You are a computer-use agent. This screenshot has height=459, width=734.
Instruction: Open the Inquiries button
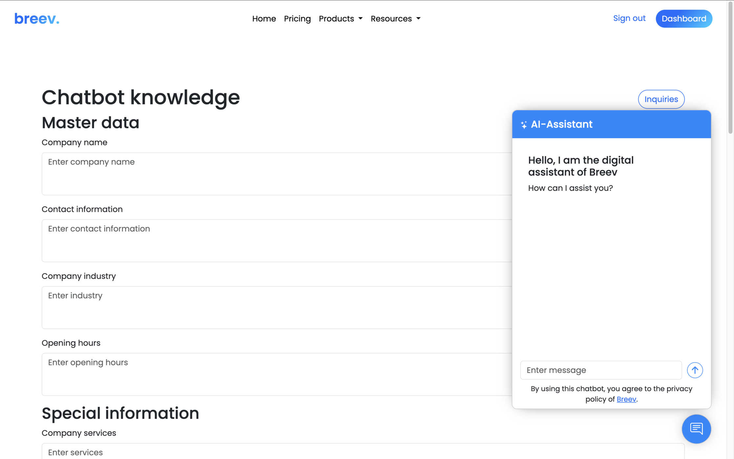point(661,99)
